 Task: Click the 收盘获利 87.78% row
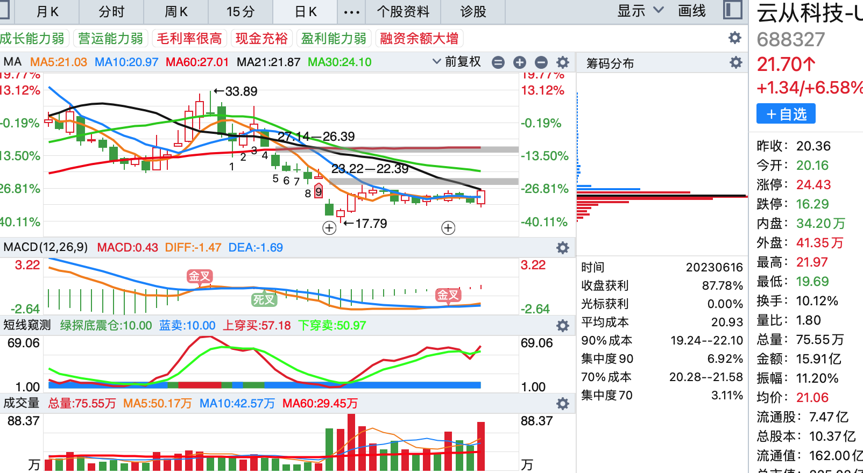click(662, 285)
